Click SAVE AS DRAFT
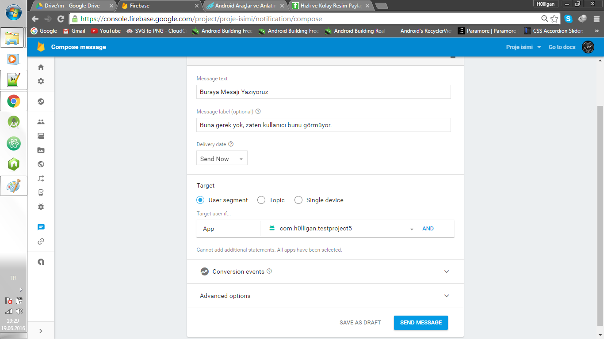Image resolution: width=604 pixels, height=339 pixels. pos(360,323)
